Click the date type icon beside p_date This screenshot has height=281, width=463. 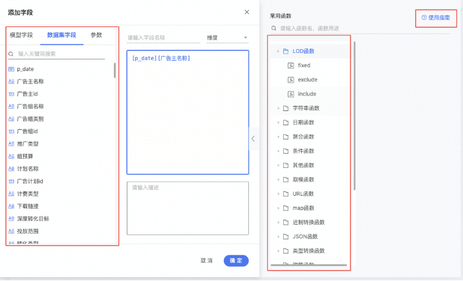pos(11,69)
